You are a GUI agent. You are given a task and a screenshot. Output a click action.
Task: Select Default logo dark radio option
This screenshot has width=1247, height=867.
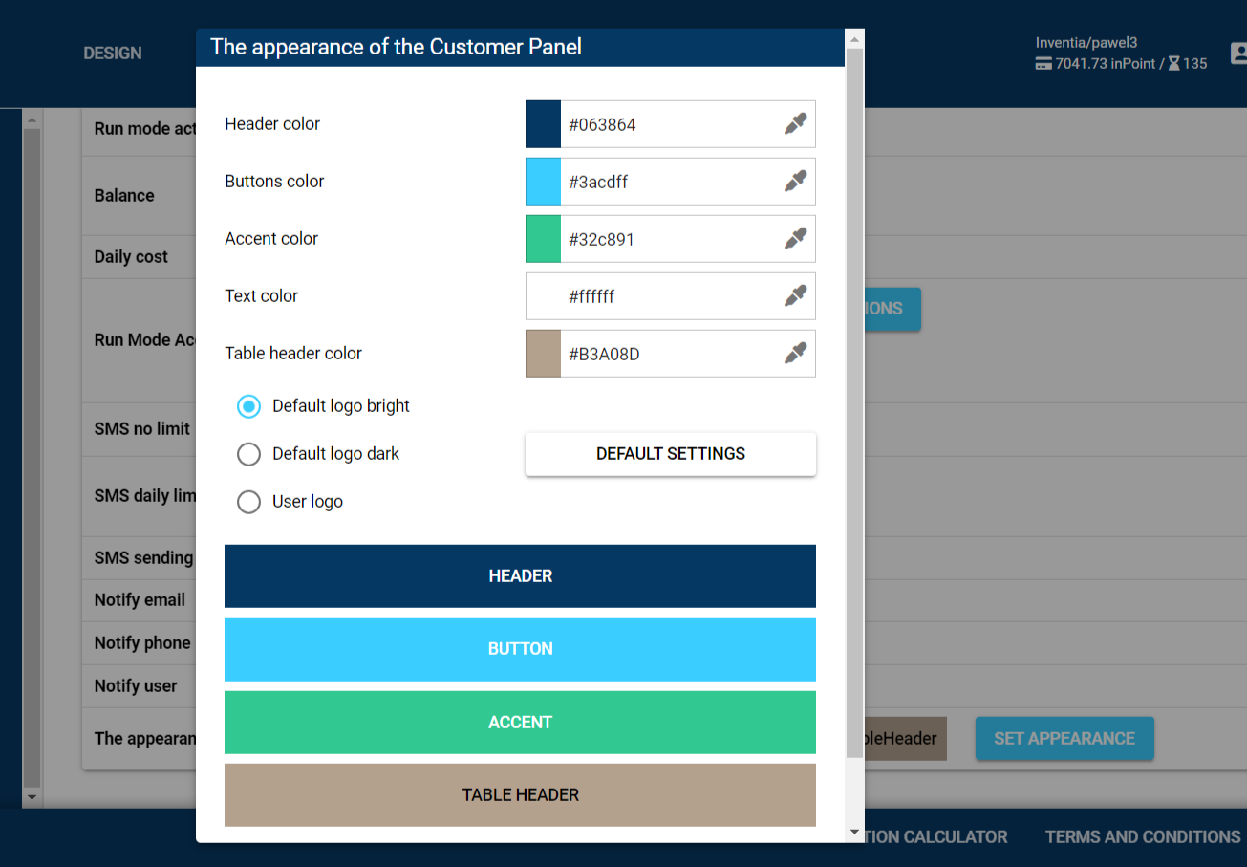[248, 454]
